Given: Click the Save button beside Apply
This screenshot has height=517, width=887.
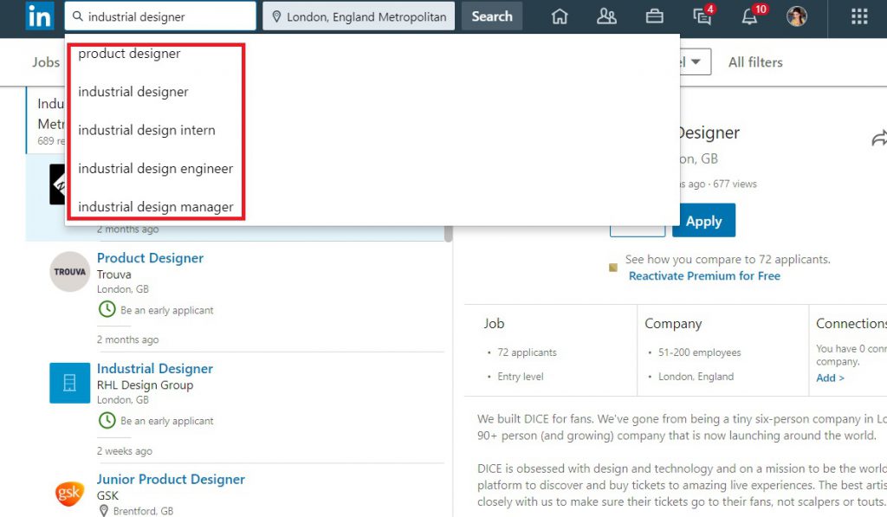Looking at the screenshot, I should pyautogui.click(x=638, y=230).
